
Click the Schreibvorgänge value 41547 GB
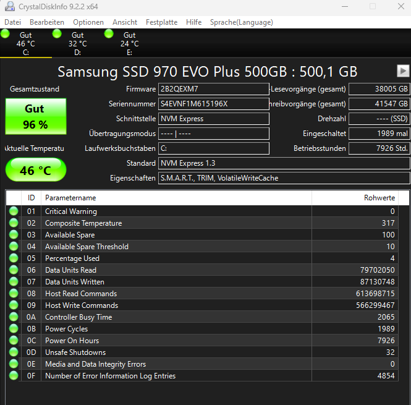click(379, 104)
